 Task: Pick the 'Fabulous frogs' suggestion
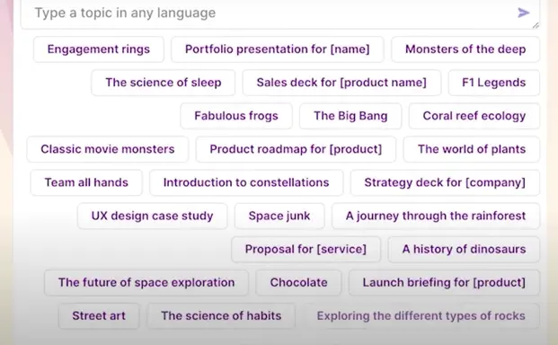point(236,116)
